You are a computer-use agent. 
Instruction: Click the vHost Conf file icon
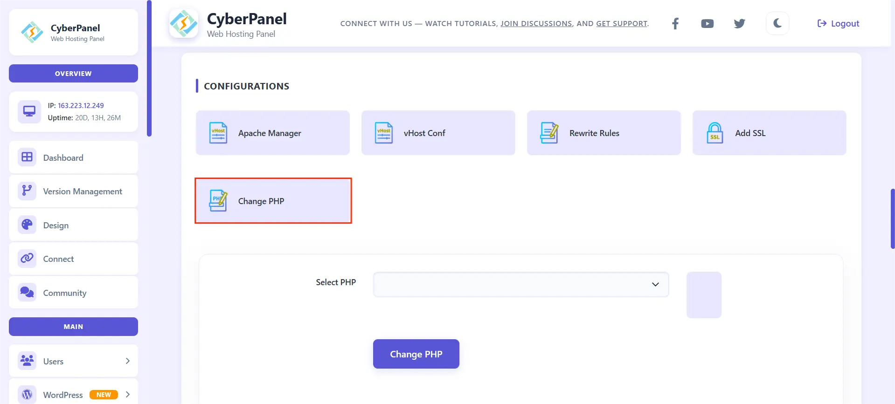click(383, 133)
